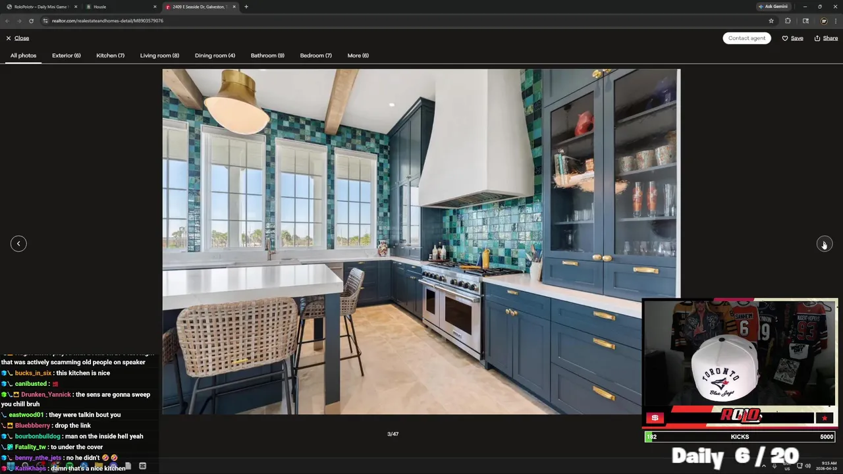
Task: Click the star icon under webcam
Action: click(825, 417)
